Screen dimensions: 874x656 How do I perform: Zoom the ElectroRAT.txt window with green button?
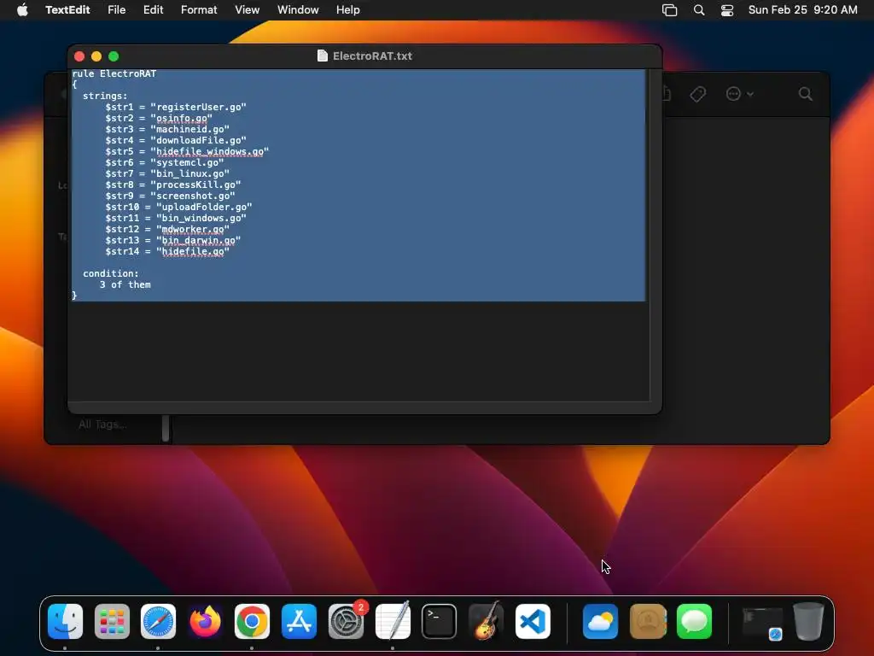click(114, 56)
